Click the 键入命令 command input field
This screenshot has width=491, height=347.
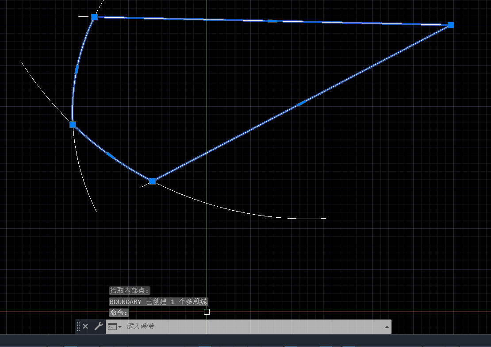click(252, 327)
